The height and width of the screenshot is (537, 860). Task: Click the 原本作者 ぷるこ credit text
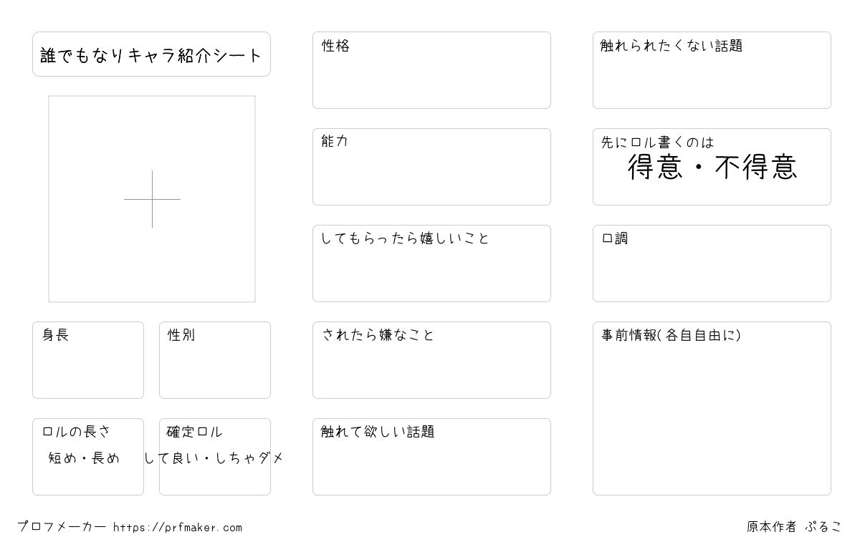[794, 527]
